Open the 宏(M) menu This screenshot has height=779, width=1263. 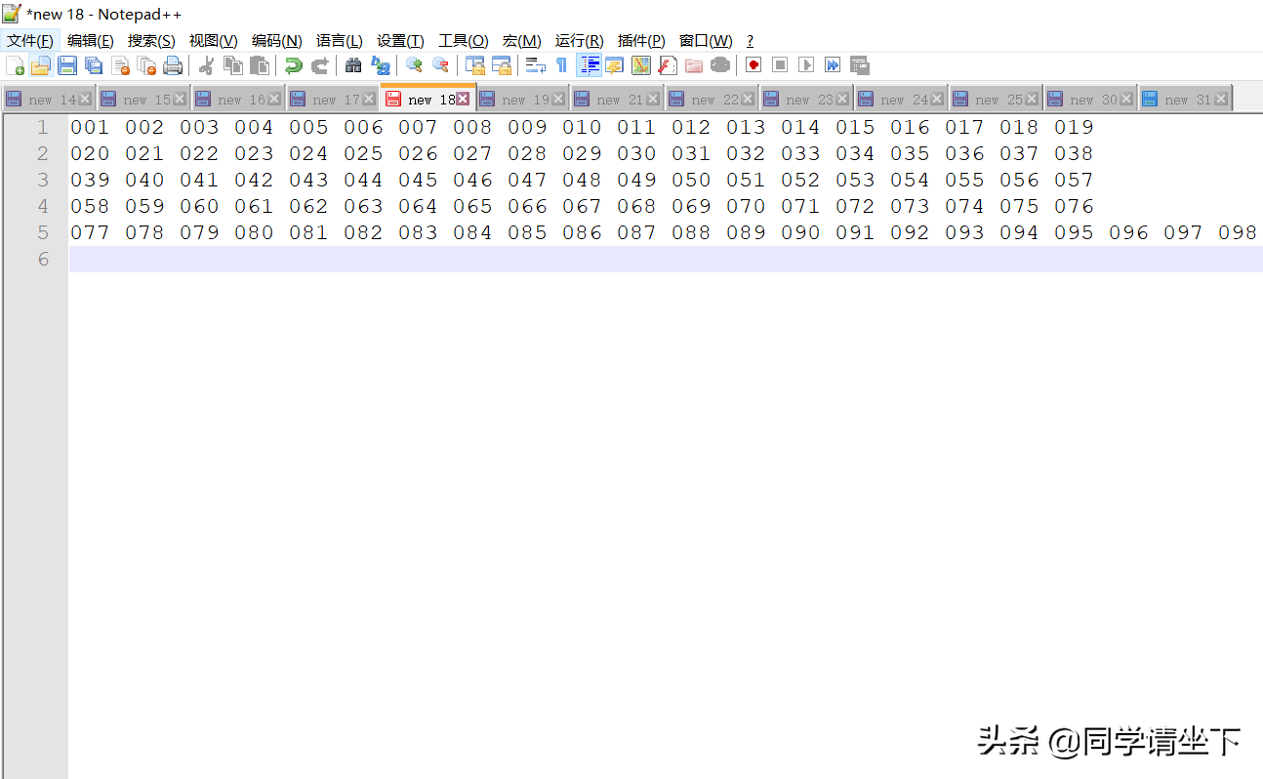tap(521, 41)
